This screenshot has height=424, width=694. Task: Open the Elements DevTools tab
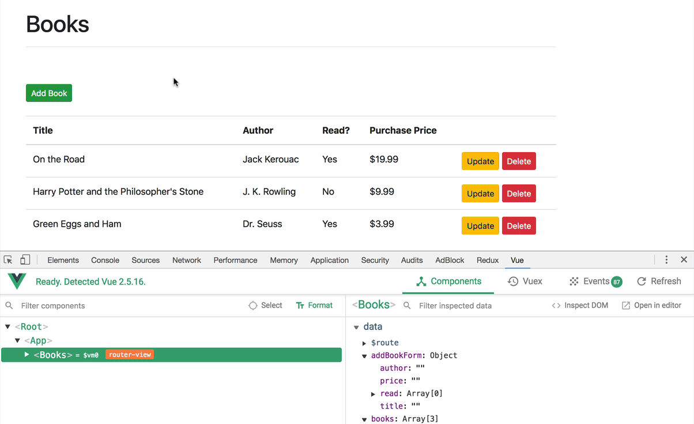tap(63, 260)
